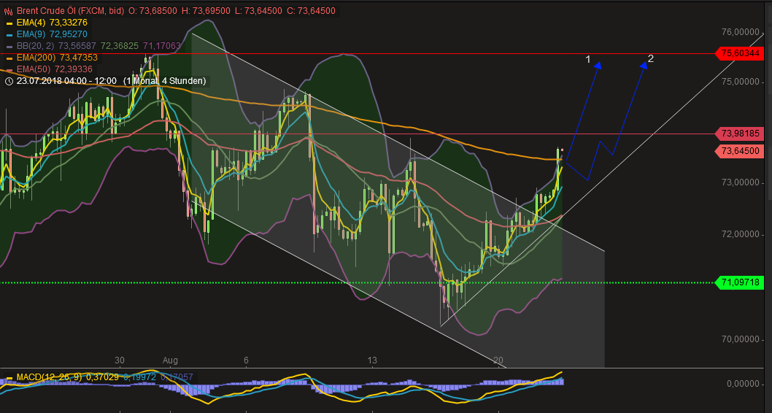Click the EMA(200) value 73,47353

78,58
